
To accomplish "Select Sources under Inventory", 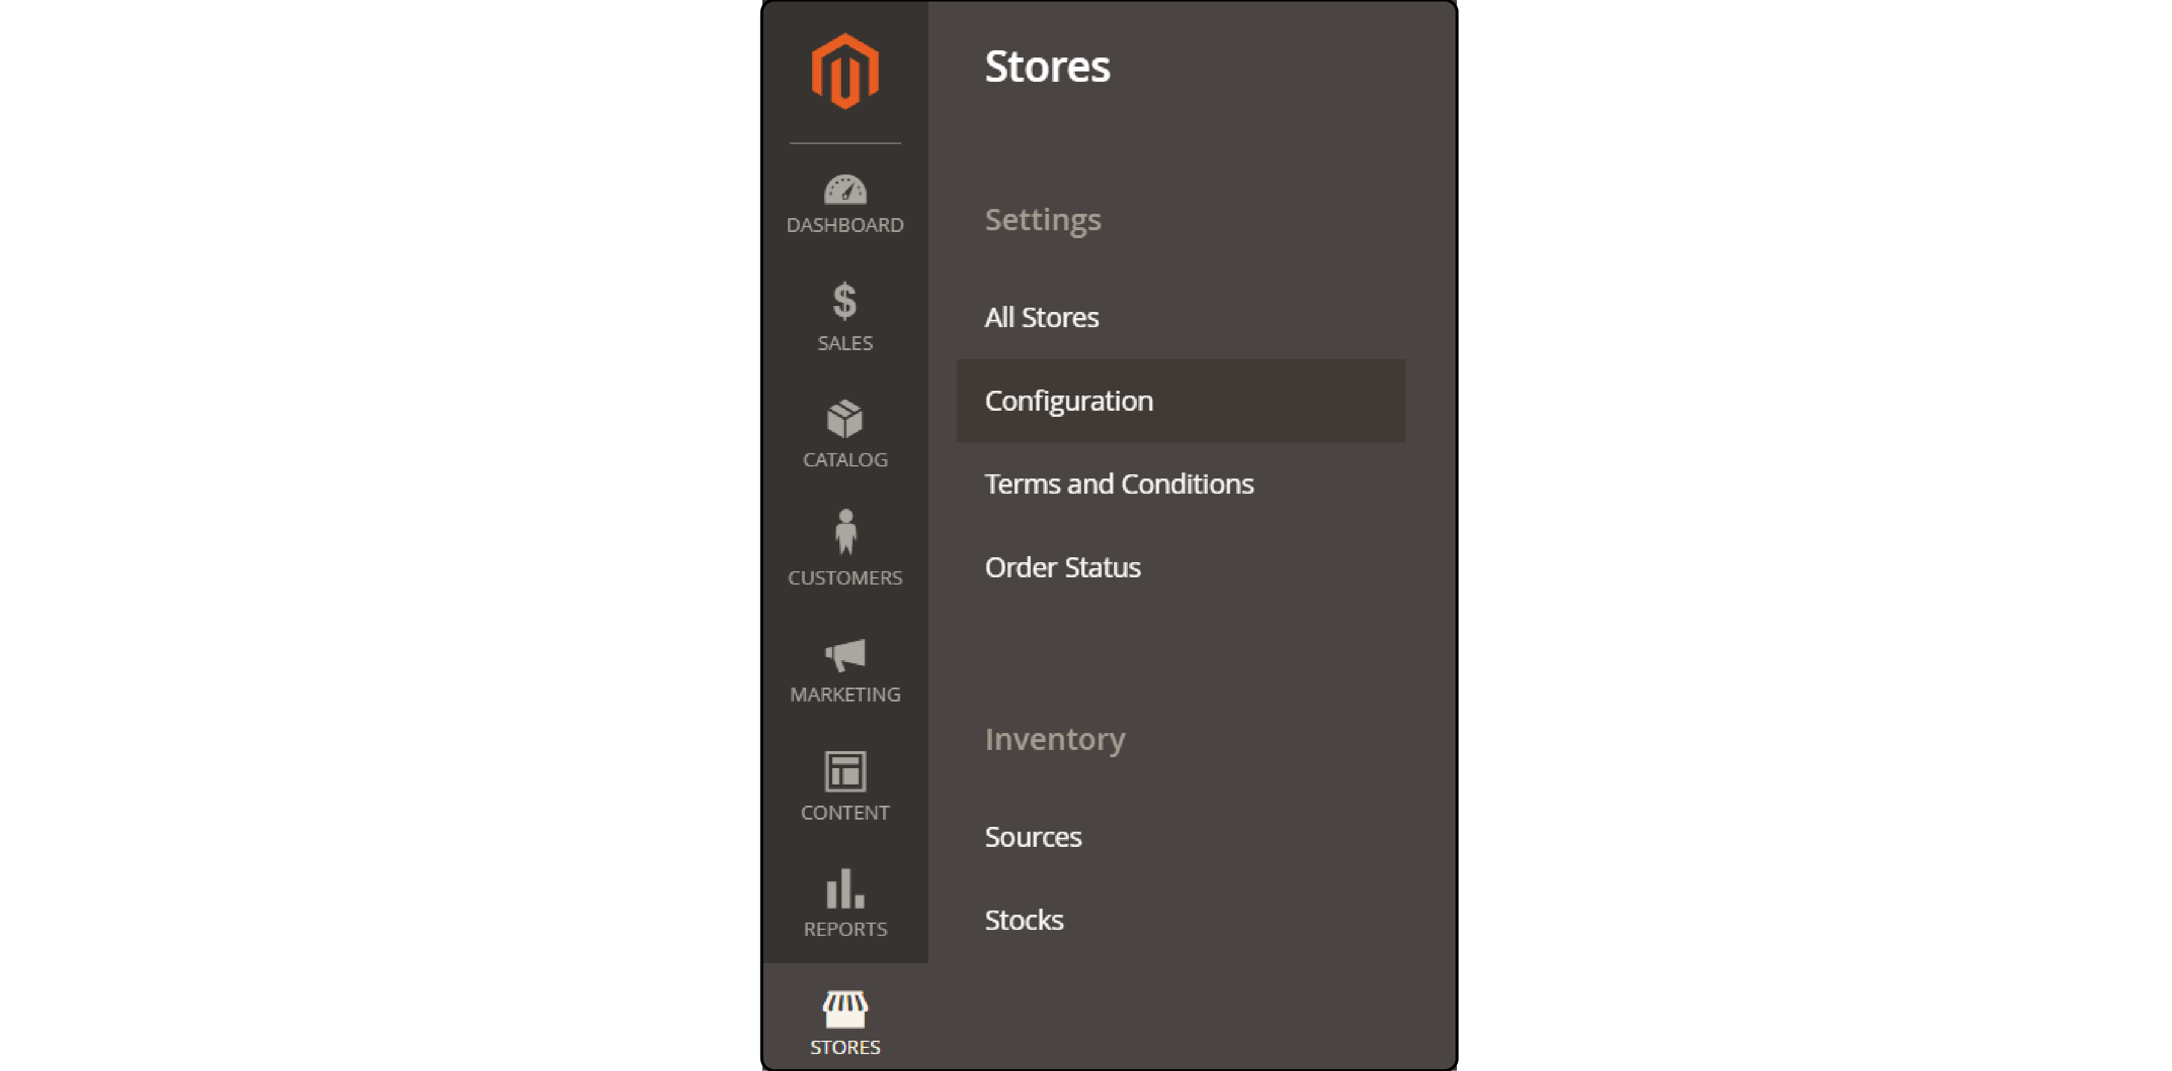I will coord(1031,836).
